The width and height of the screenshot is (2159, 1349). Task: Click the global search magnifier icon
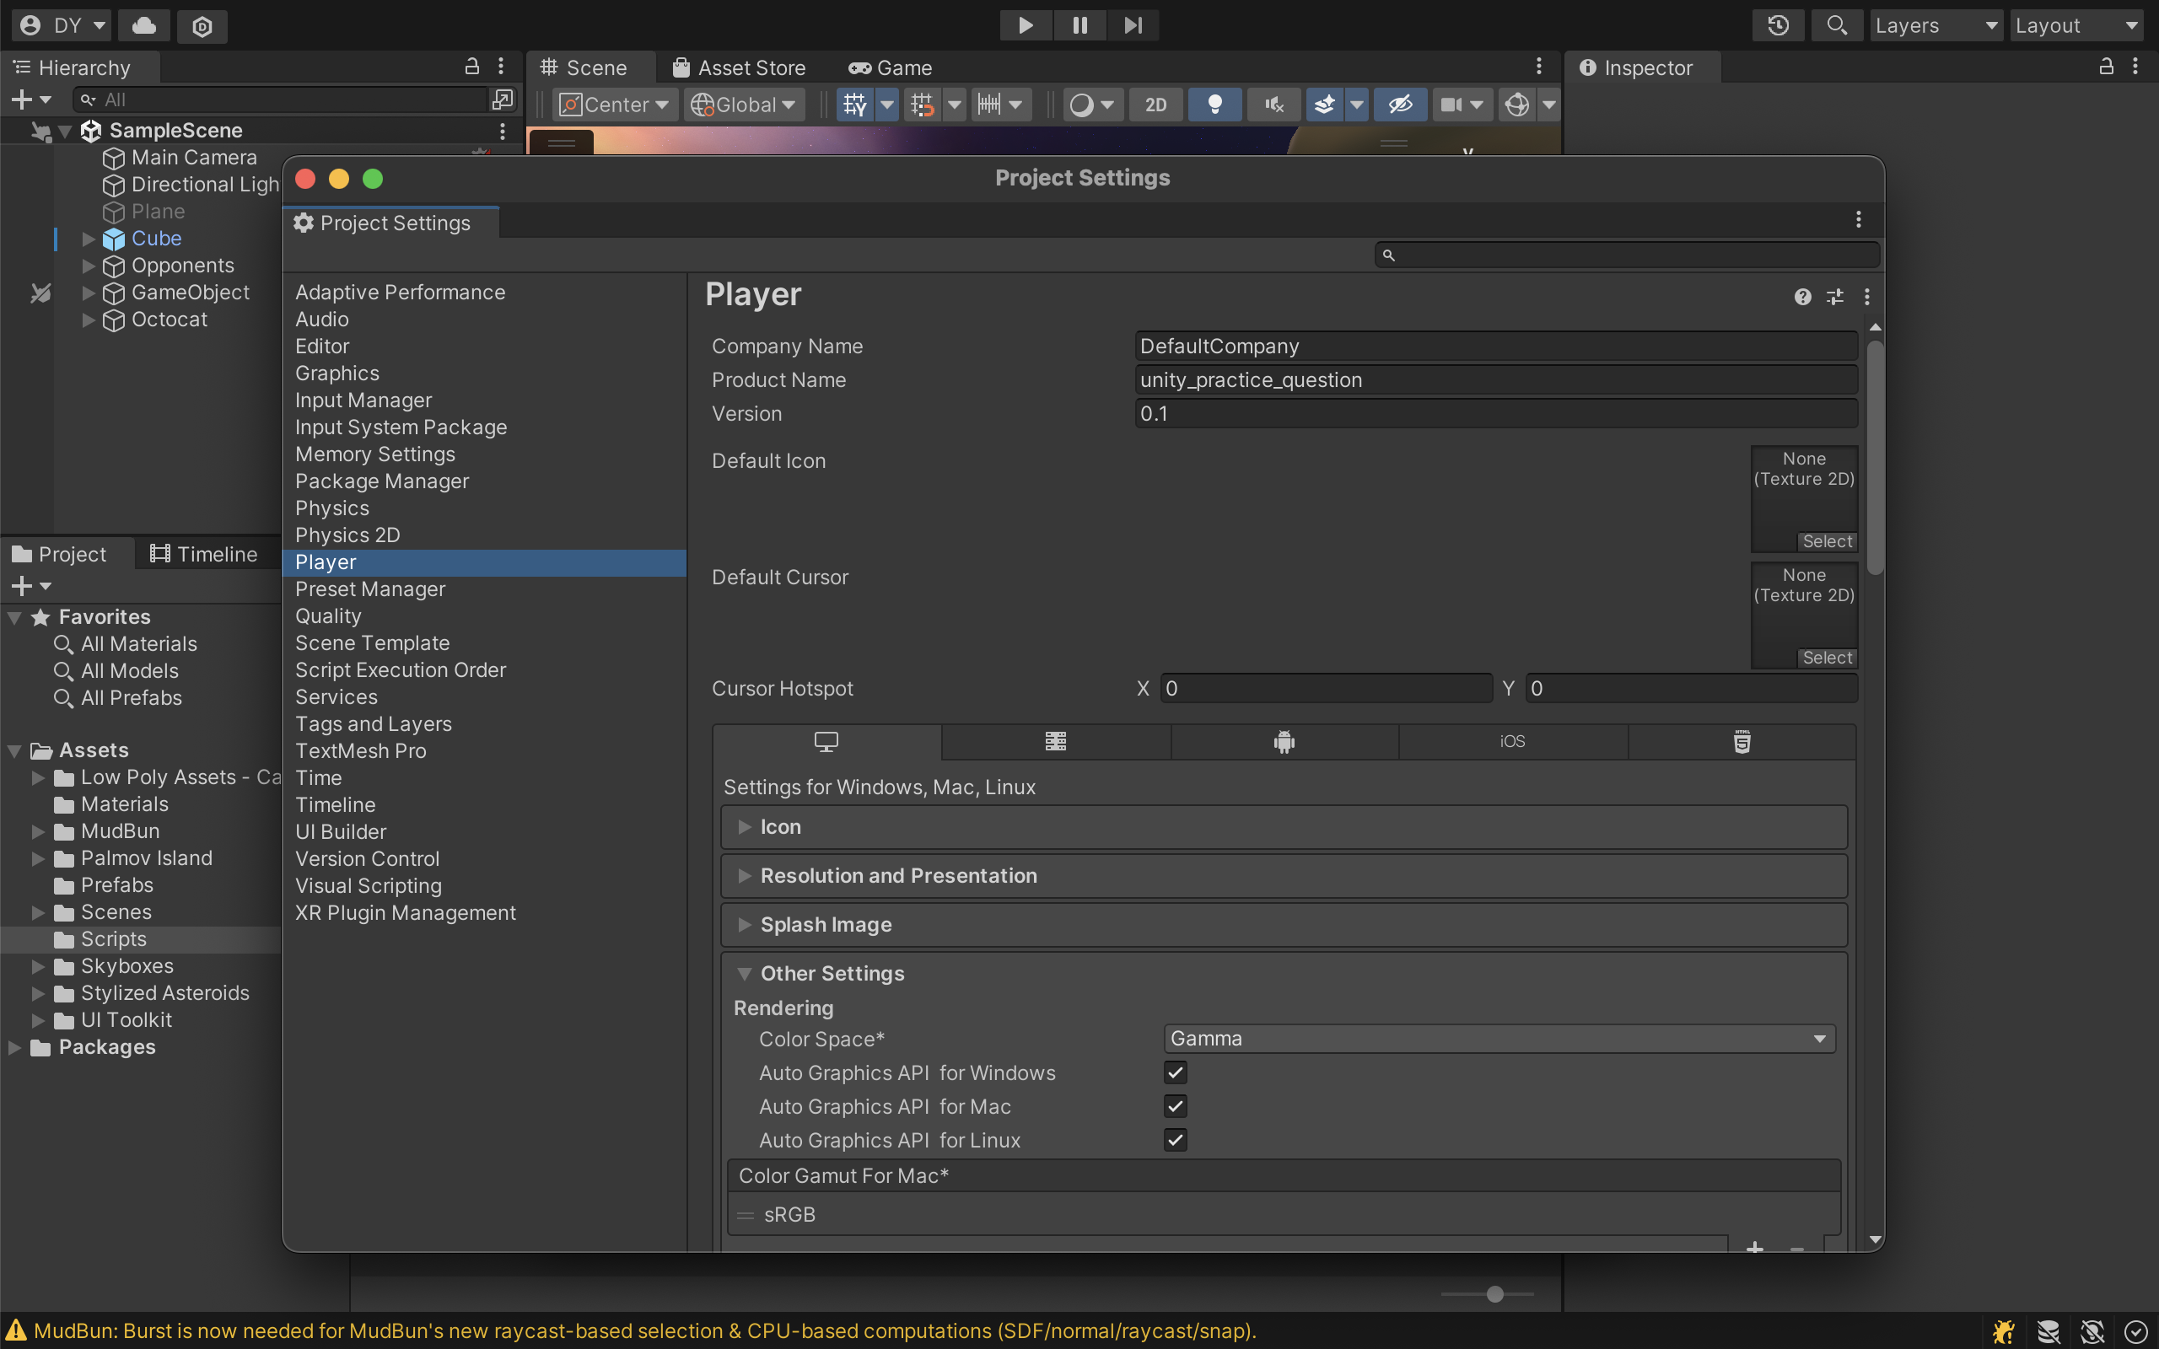[x=1836, y=26]
